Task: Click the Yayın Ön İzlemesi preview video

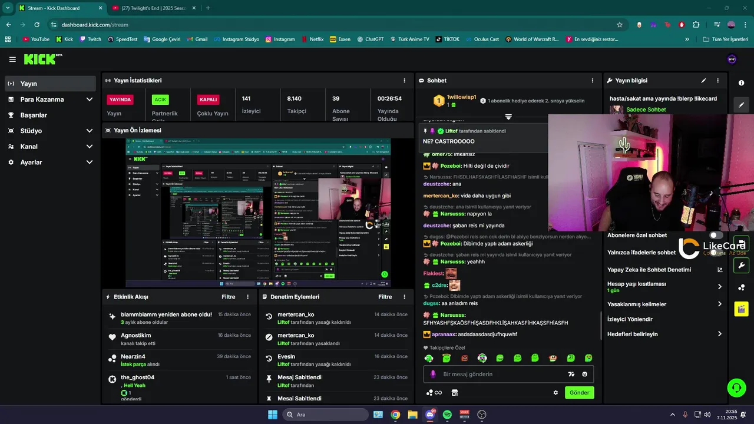Action: 258,213
